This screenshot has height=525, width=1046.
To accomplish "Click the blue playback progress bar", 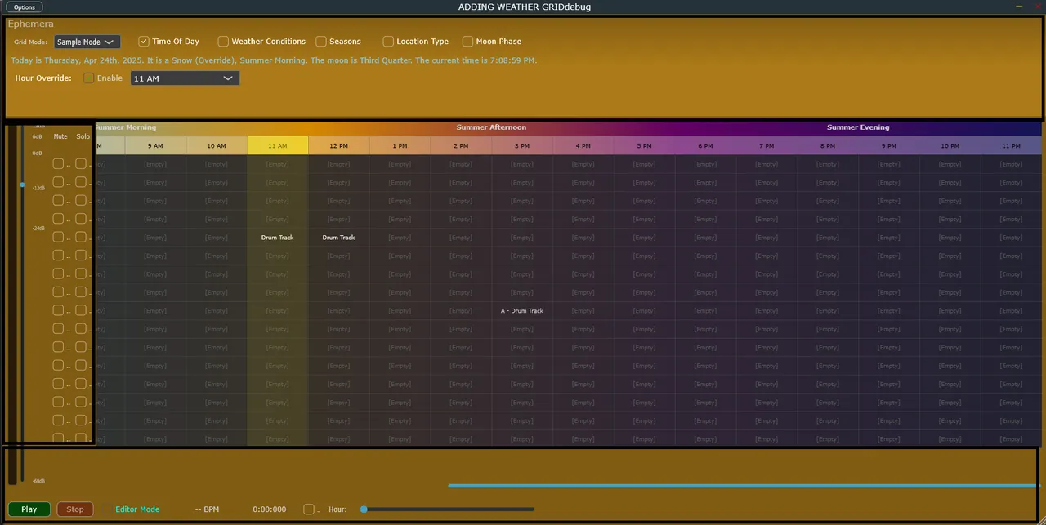I will click(743, 486).
